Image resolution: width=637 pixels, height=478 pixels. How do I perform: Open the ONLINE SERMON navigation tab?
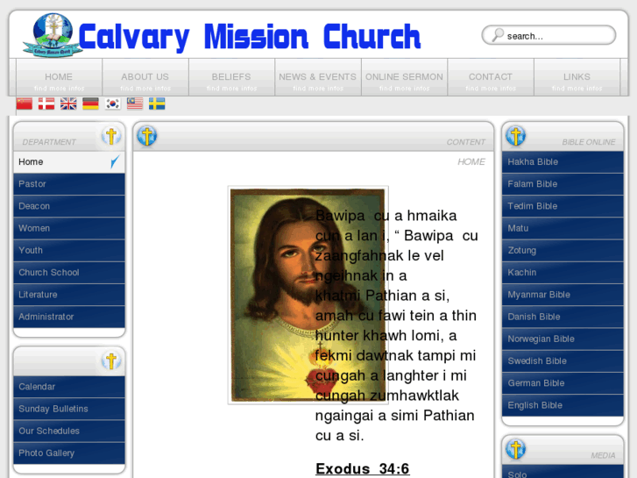(x=404, y=77)
